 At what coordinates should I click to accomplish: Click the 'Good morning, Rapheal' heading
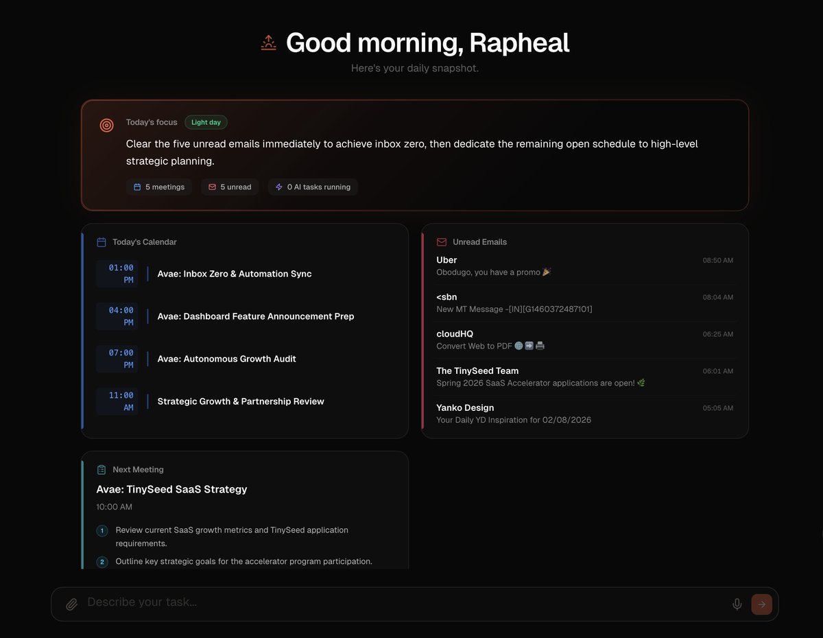coord(428,43)
